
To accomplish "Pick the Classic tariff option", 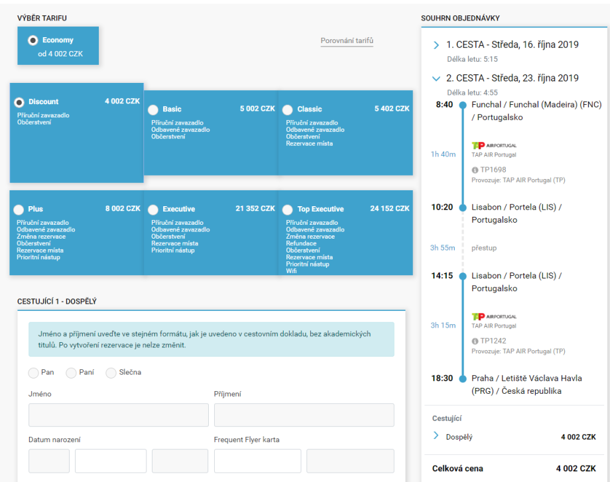I will coord(287,109).
